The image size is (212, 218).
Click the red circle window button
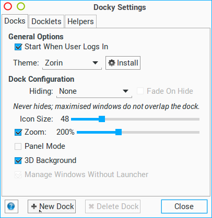[8, 6]
